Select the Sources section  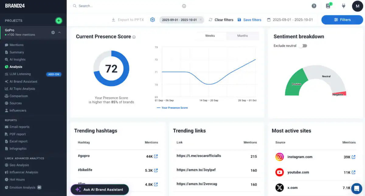pyautogui.click(x=16, y=103)
